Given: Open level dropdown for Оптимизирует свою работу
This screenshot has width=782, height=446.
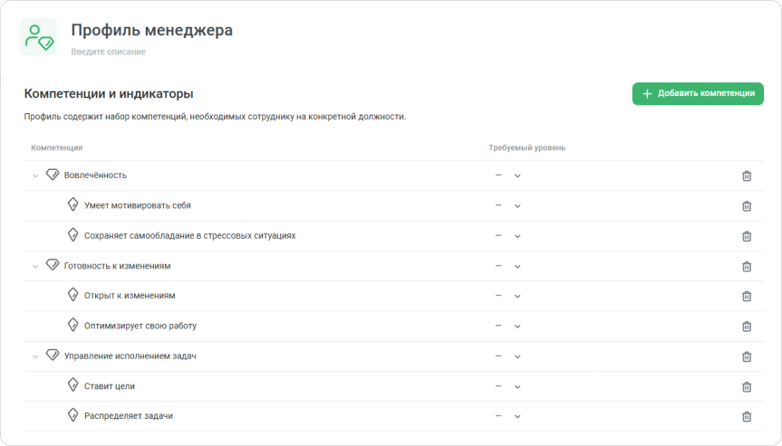Looking at the screenshot, I should (x=517, y=327).
